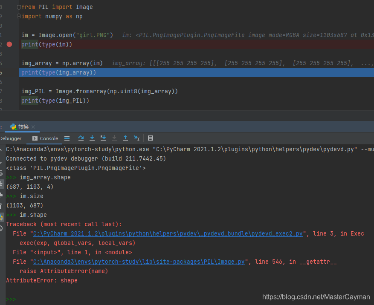Click the 'im.shape' console command
374x305 pixels.
click(x=33, y=215)
